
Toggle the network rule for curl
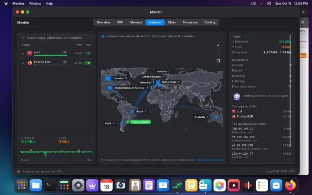click(88, 53)
